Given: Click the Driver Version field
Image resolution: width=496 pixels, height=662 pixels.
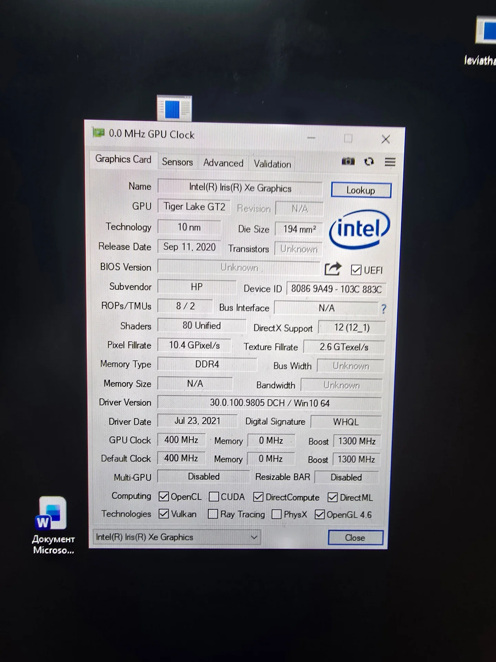Looking at the screenshot, I should (269, 403).
